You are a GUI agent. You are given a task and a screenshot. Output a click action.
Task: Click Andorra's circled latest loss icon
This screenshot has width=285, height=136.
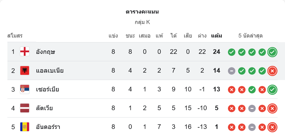(272, 127)
